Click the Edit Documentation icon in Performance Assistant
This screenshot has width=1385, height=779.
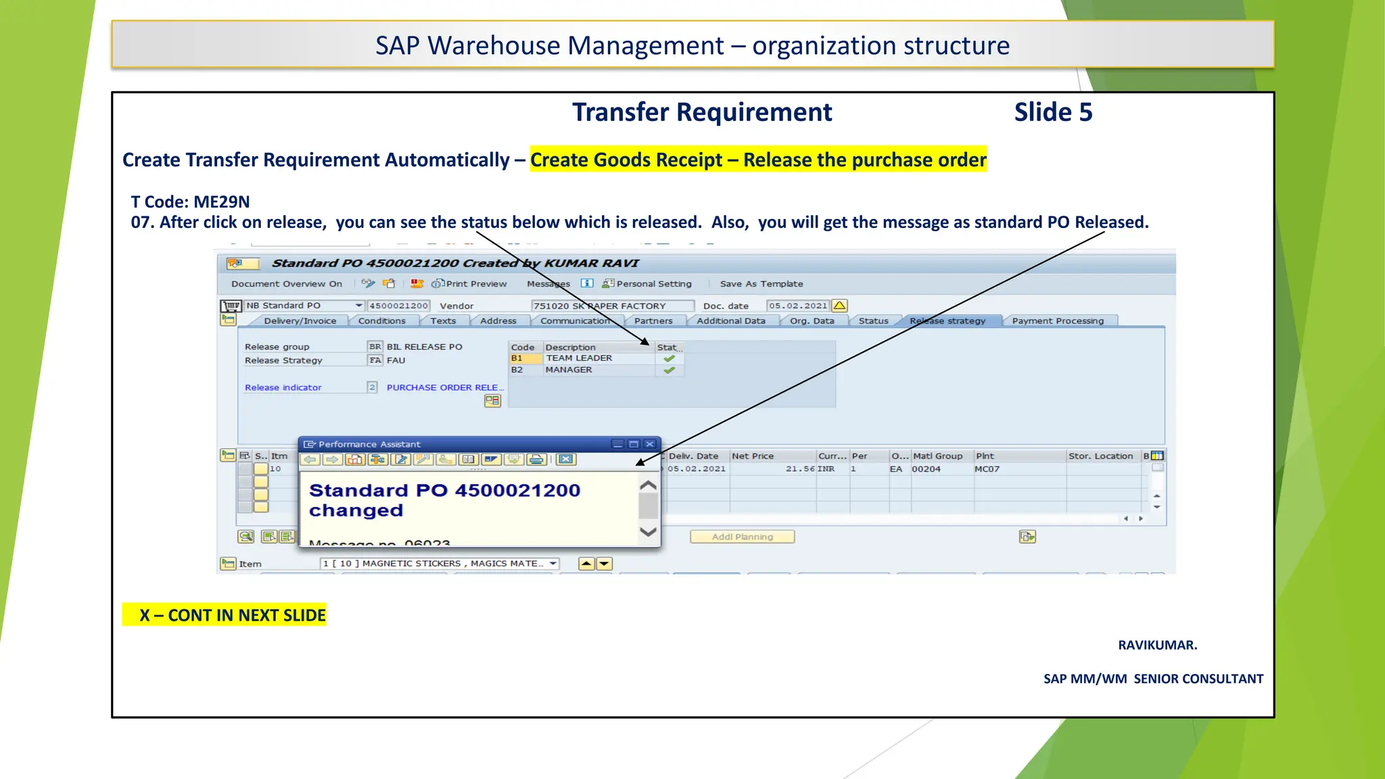[x=401, y=460]
